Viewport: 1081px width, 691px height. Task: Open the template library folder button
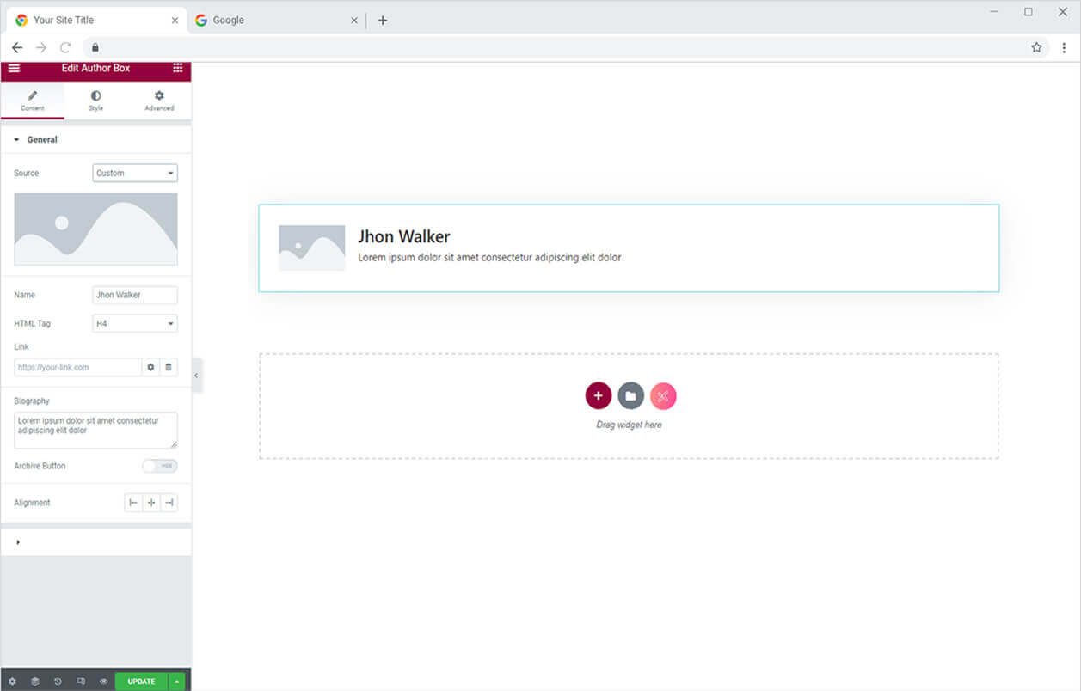coord(630,396)
